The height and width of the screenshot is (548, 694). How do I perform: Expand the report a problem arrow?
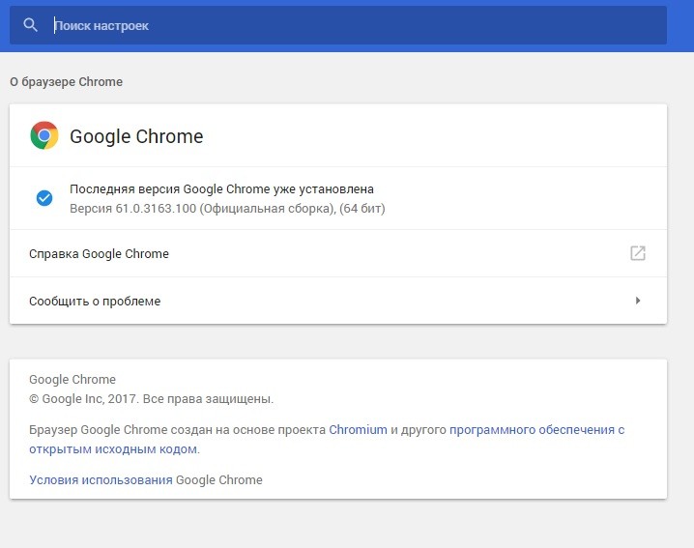tap(638, 301)
